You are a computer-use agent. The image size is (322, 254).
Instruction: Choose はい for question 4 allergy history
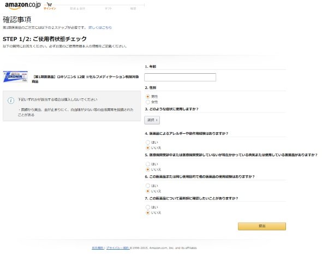[148, 142]
